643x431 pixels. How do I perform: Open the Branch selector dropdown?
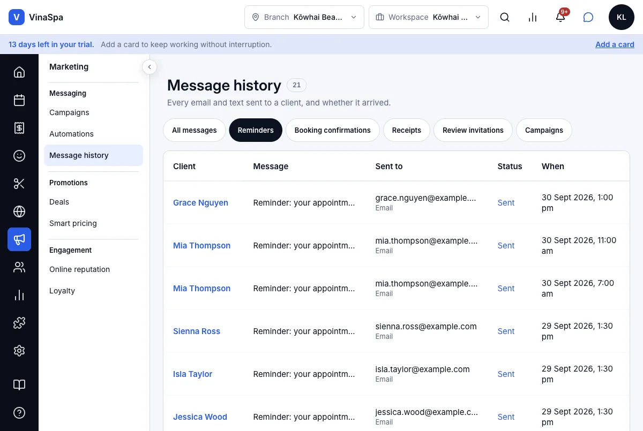click(x=304, y=17)
